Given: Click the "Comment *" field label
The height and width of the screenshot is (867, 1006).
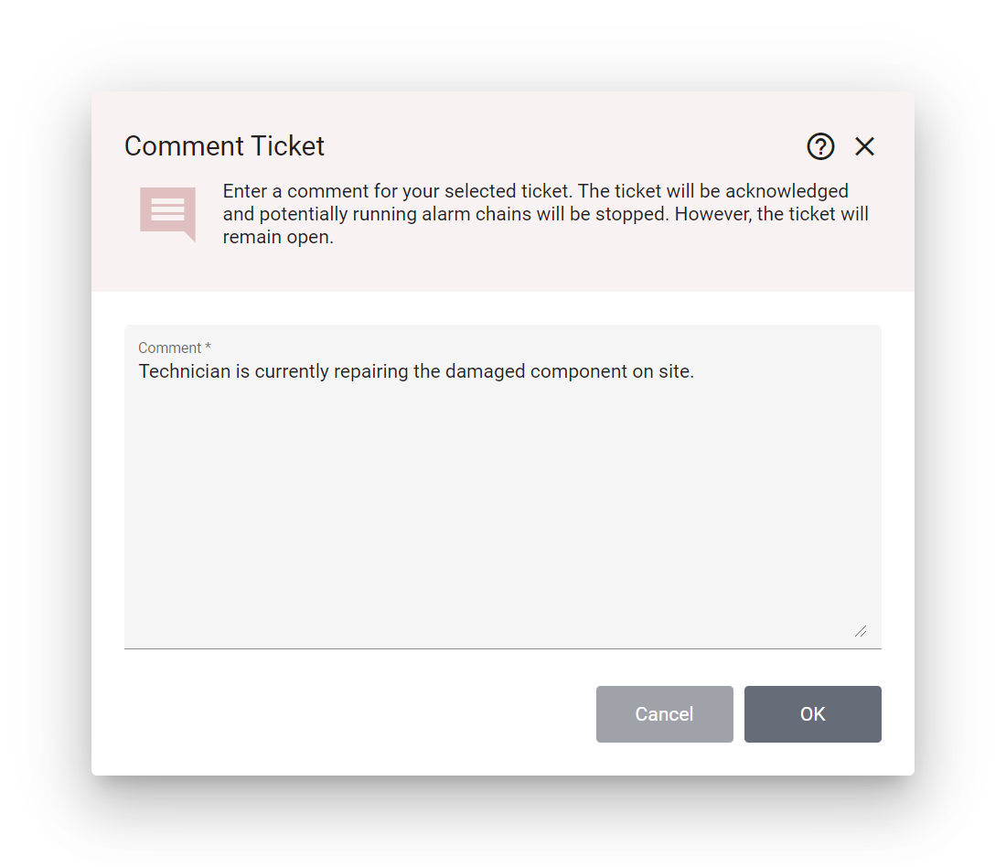Looking at the screenshot, I should coord(175,348).
